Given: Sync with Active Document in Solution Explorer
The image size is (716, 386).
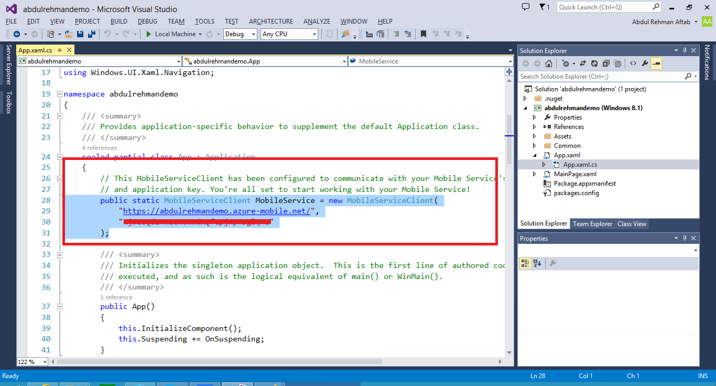Looking at the screenshot, I should pyautogui.click(x=583, y=63).
